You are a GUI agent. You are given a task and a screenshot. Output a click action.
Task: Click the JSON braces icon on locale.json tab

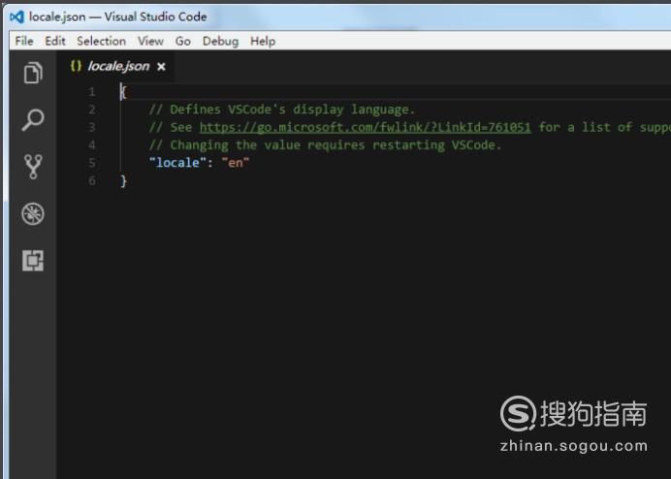(x=76, y=66)
